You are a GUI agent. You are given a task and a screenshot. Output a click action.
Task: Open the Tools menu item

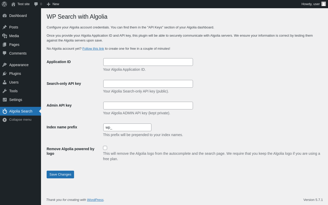[13, 91]
